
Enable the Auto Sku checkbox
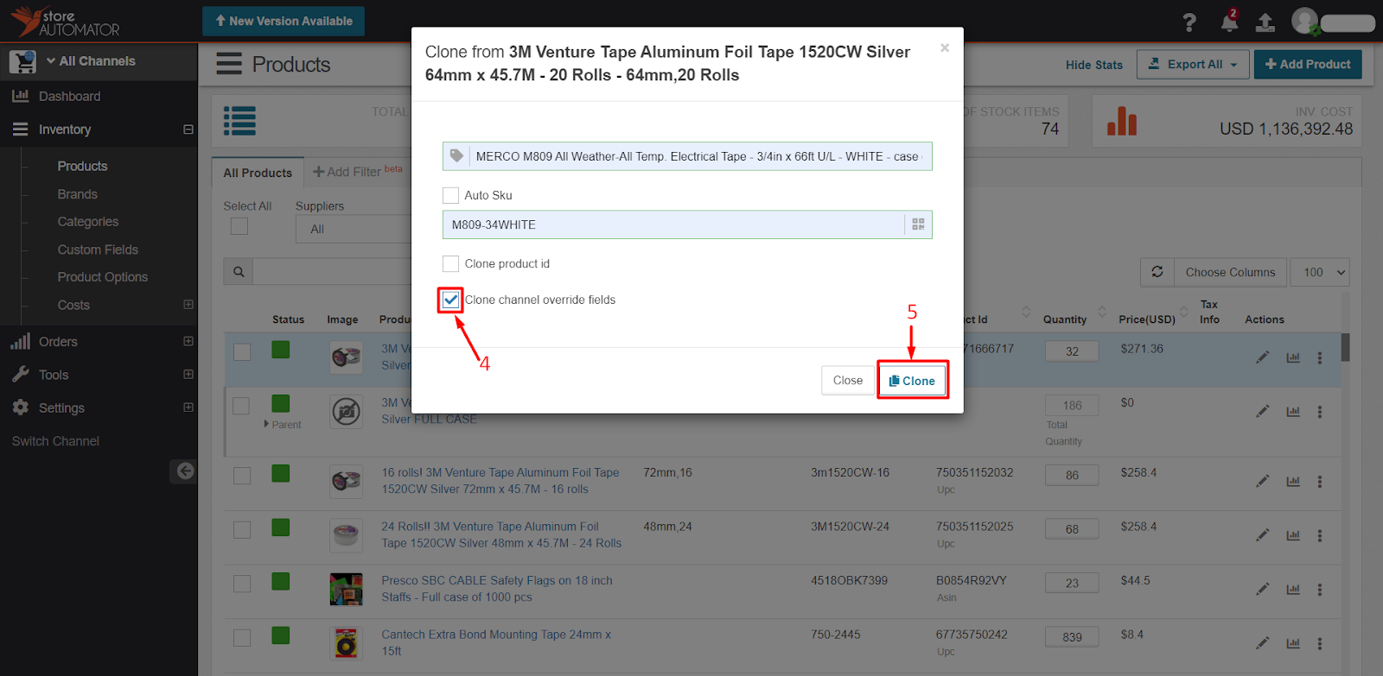tap(450, 195)
